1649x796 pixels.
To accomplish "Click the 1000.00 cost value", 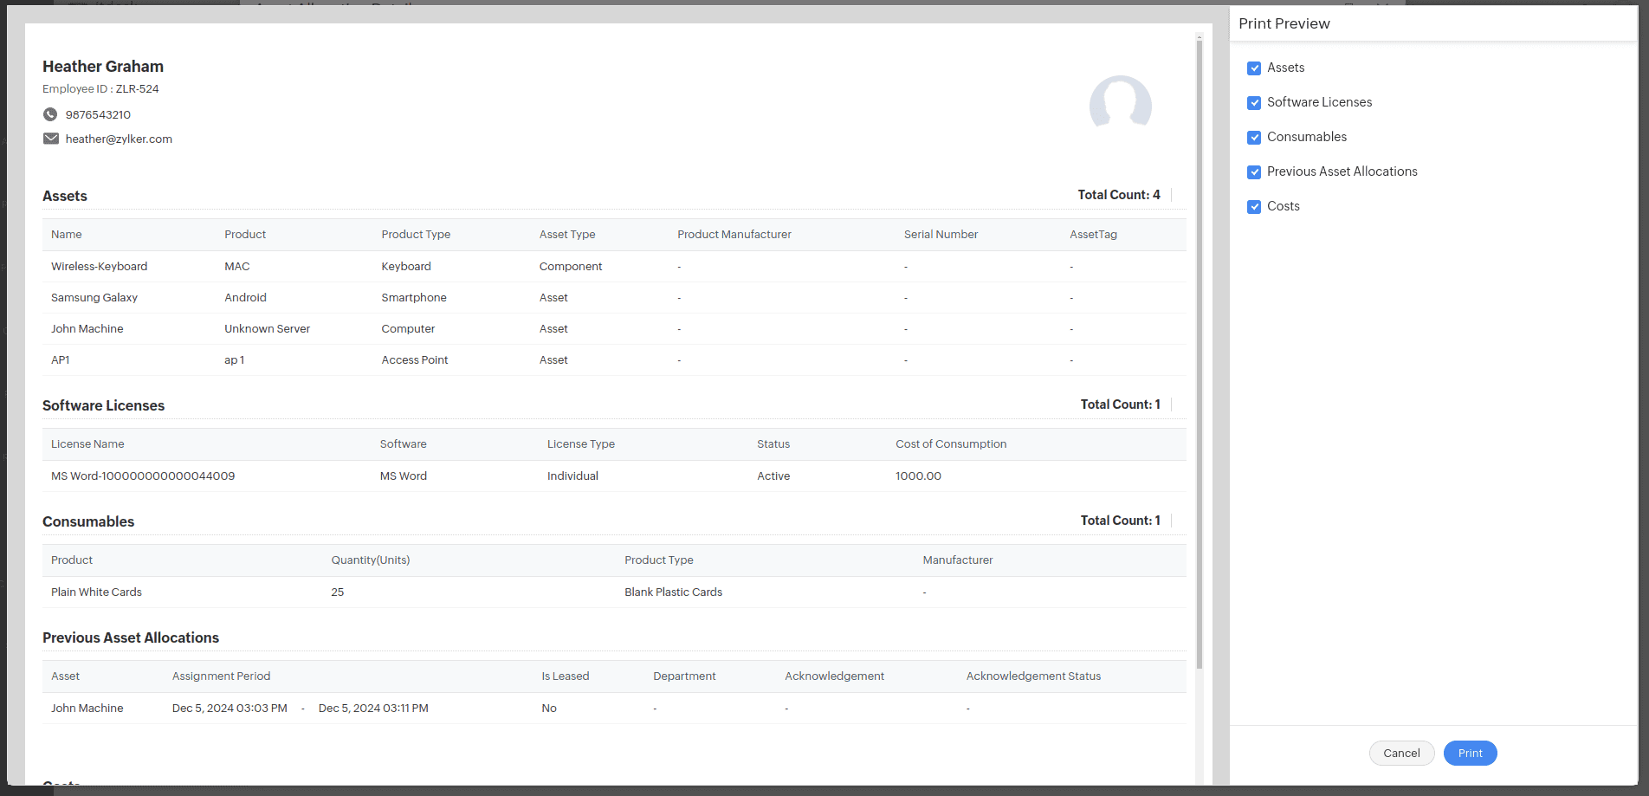I will [x=918, y=476].
